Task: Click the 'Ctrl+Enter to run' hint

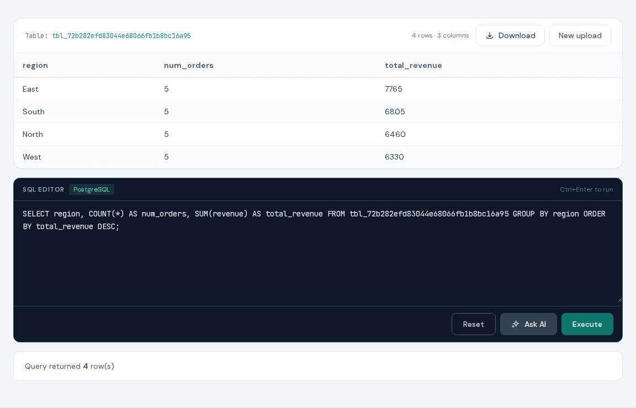Action: coord(586,189)
